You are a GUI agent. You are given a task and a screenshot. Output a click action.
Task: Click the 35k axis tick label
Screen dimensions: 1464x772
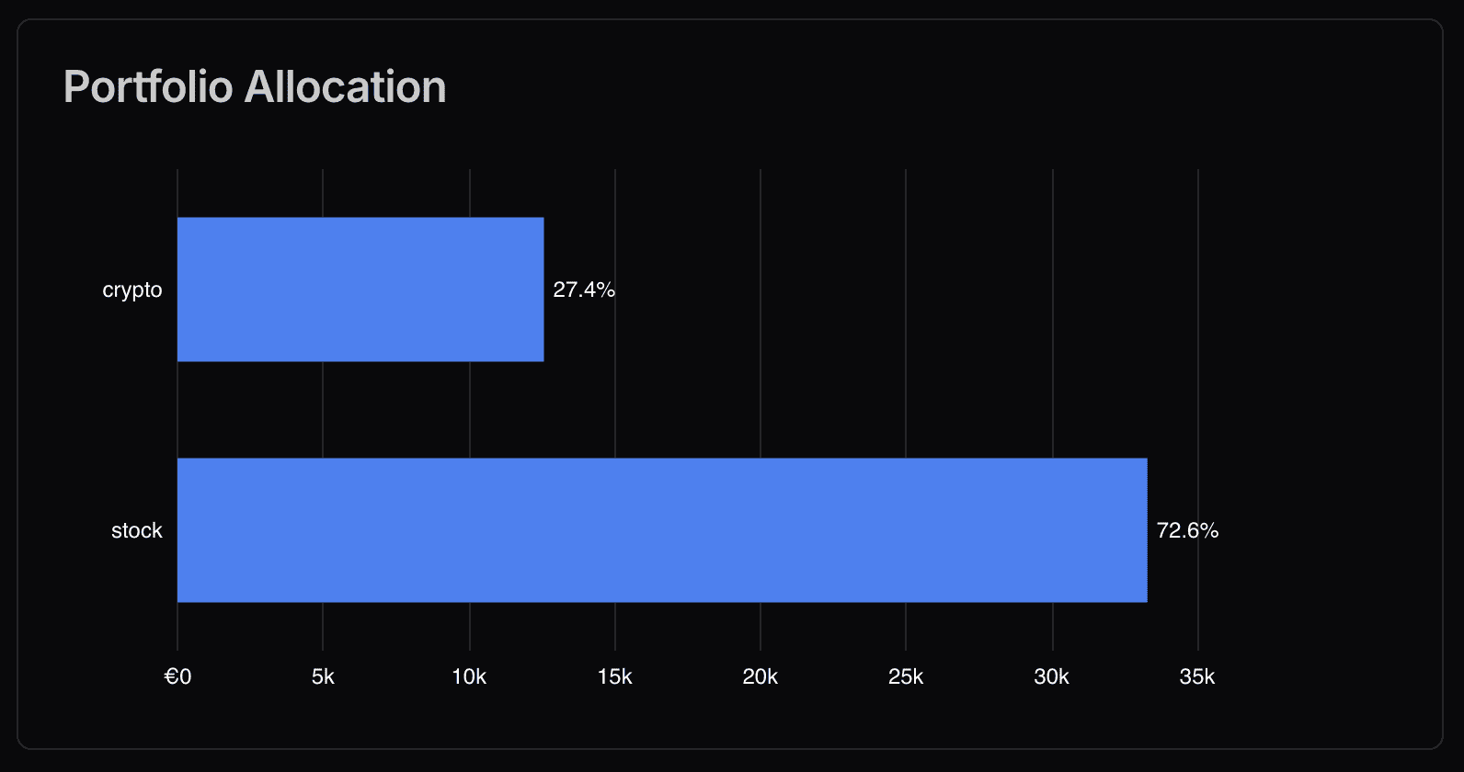pyautogui.click(x=1197, y=677)
